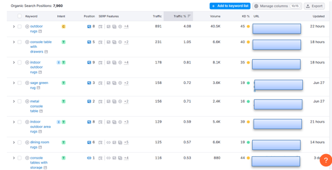This screenshot has width=332, height=170.
Task: Click KD difficulty dot for outdoor rugs
Action: pyautogui.click(x=249, y=26)
